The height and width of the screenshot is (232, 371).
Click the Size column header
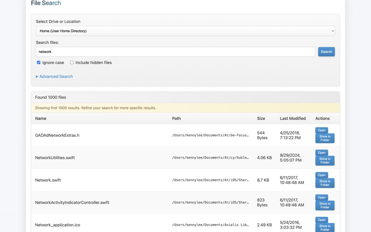[261, 118]
